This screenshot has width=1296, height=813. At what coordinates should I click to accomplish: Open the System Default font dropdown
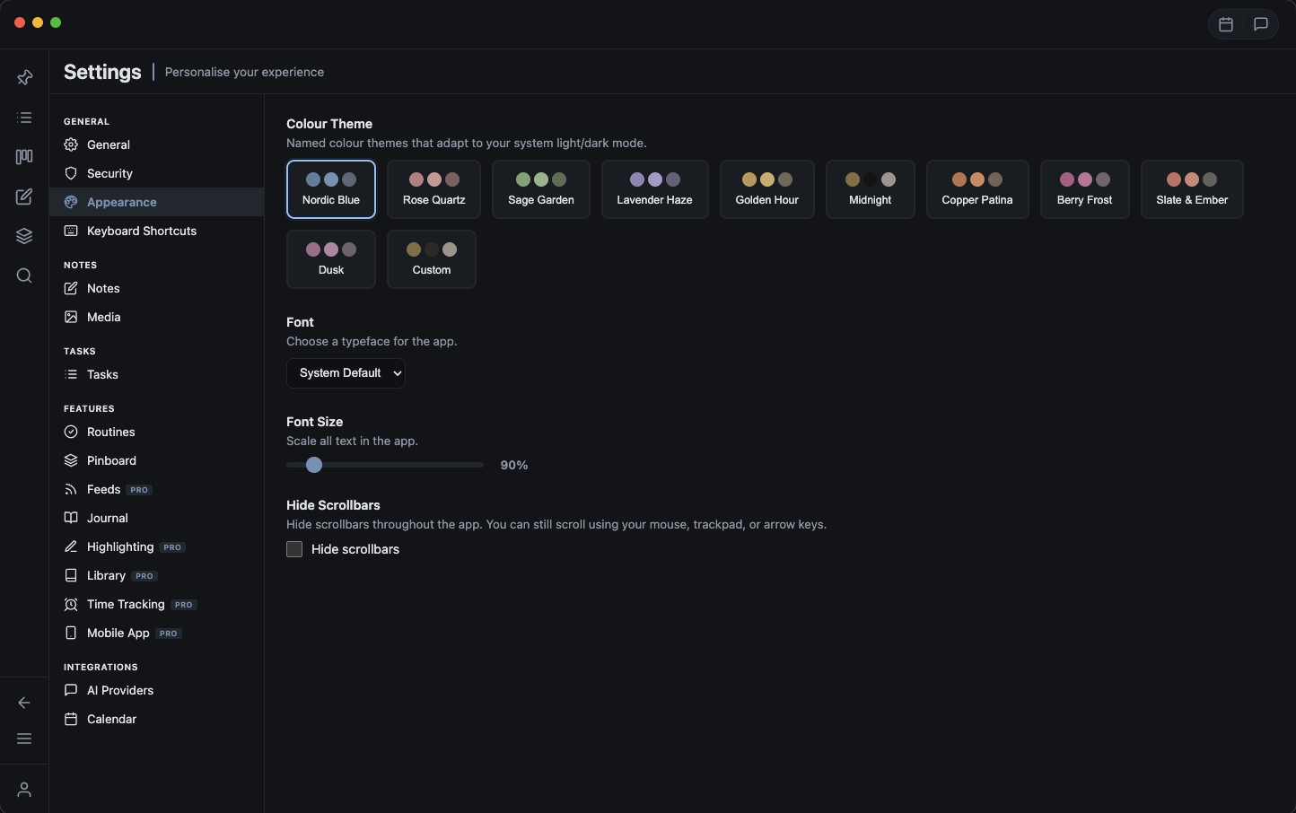[346, 373]
